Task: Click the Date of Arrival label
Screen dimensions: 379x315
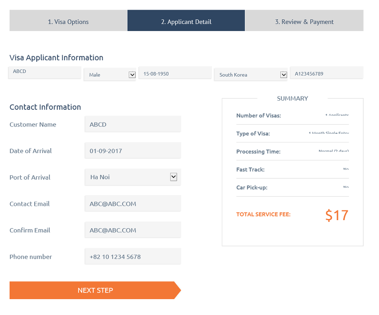Action: coord(31,151)
